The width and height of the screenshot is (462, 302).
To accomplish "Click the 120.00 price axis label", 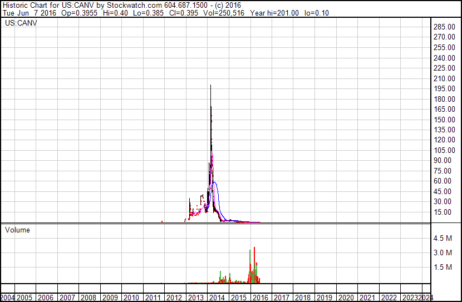I will click(444, 140).
